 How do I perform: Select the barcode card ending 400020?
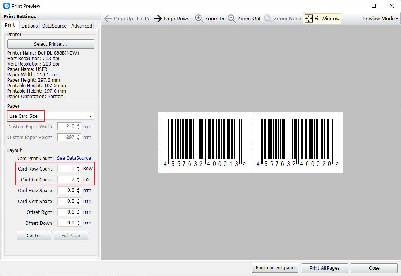coord(297,143)
